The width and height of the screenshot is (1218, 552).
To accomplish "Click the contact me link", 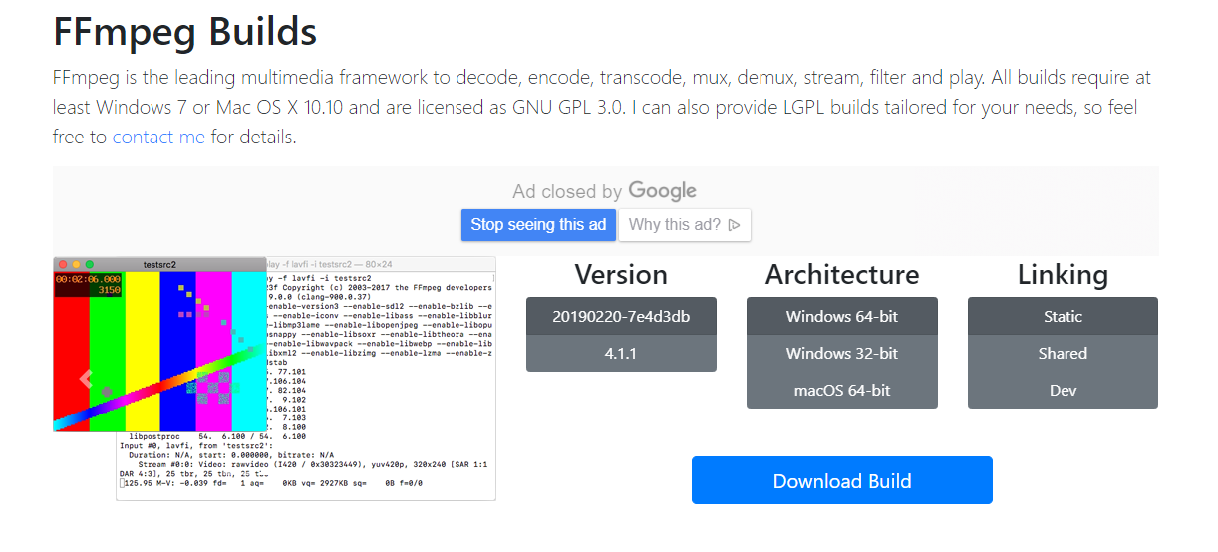I will click(158, 137).
